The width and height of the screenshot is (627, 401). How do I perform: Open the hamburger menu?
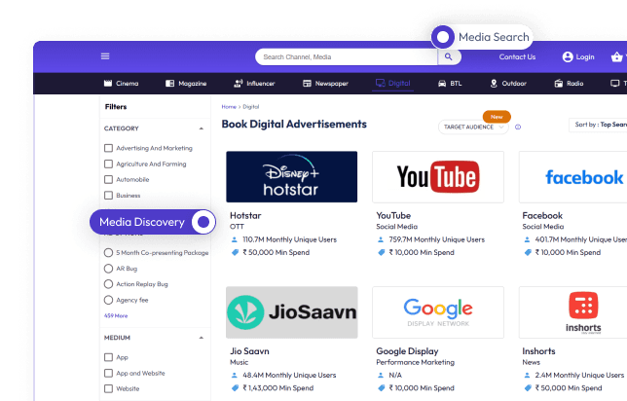[105, 56]
